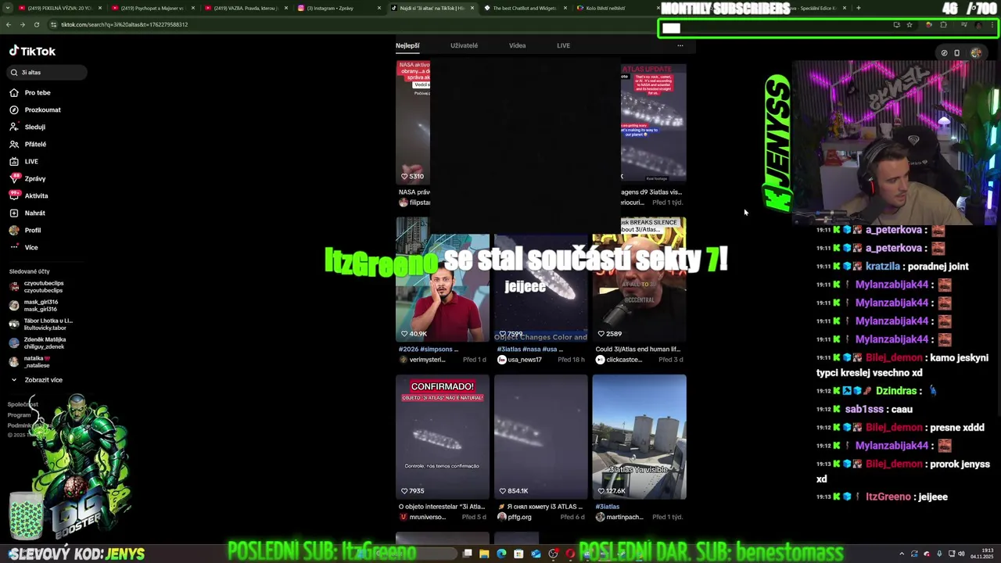Switch to PEKELNÁ VÝZVA YouTube tab

pos(60,8)
